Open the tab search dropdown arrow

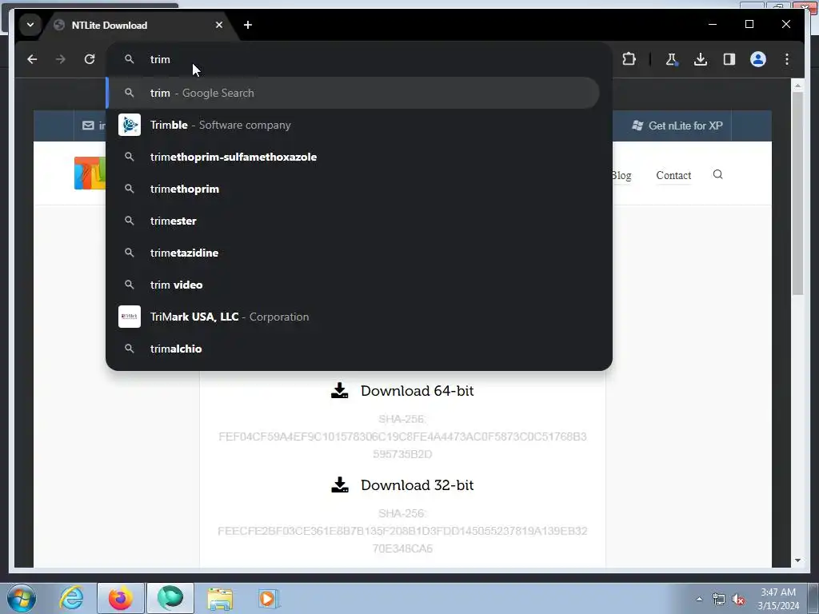coord(30,25)
